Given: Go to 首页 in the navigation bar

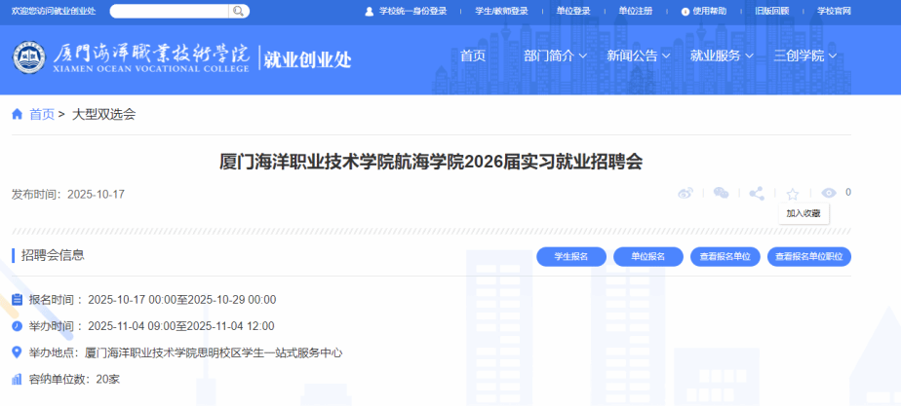Looking at the screenshot, I should (x=473, y=55).
